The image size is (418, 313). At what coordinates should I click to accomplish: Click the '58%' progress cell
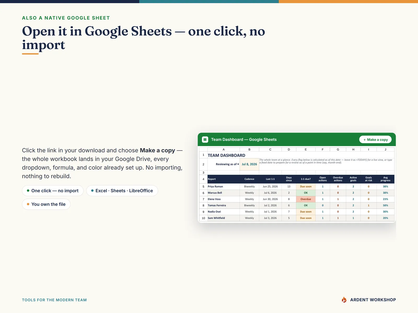coord(385,205)
